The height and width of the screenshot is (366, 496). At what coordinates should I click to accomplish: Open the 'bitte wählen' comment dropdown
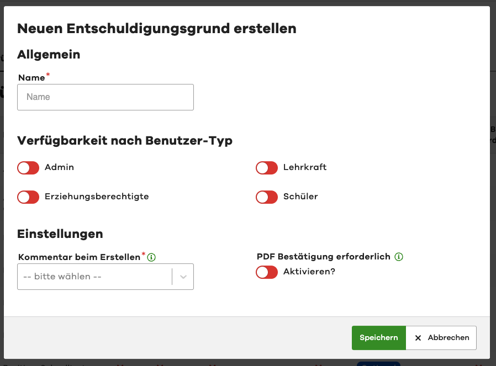95,277
